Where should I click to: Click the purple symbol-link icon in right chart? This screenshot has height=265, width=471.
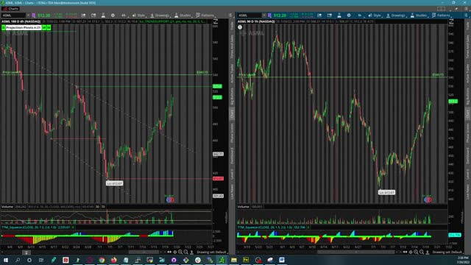(269, 15)
